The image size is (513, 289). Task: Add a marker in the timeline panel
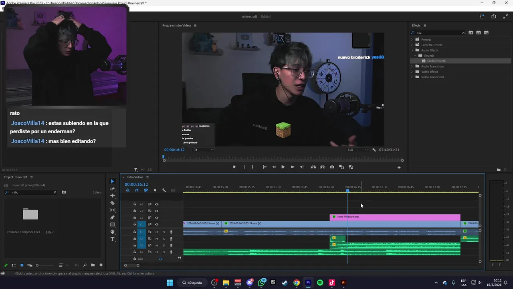point(155,190)
